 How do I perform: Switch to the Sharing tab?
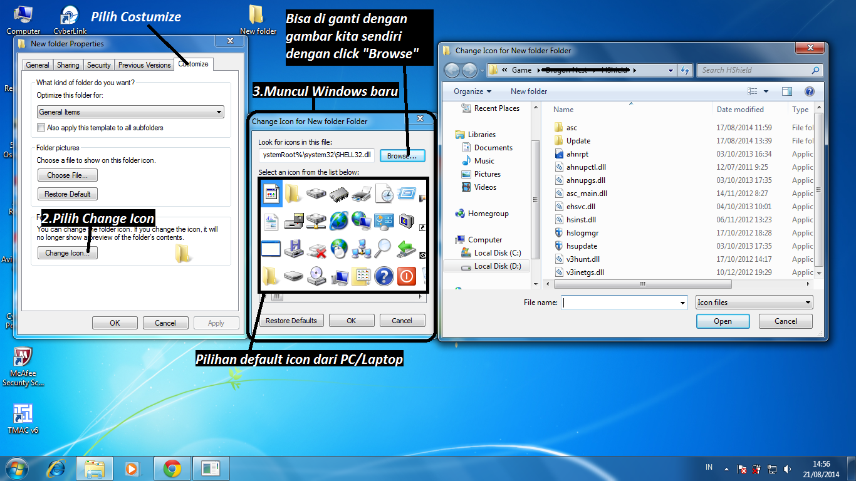tap(68, 65)
